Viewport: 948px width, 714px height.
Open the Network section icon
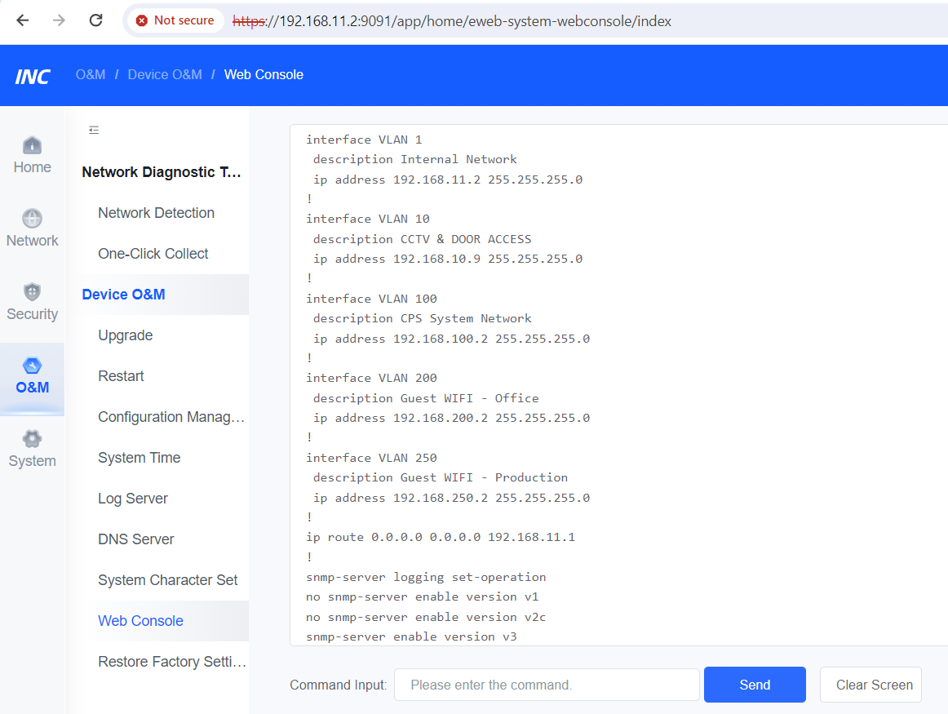tap(32, 219)
